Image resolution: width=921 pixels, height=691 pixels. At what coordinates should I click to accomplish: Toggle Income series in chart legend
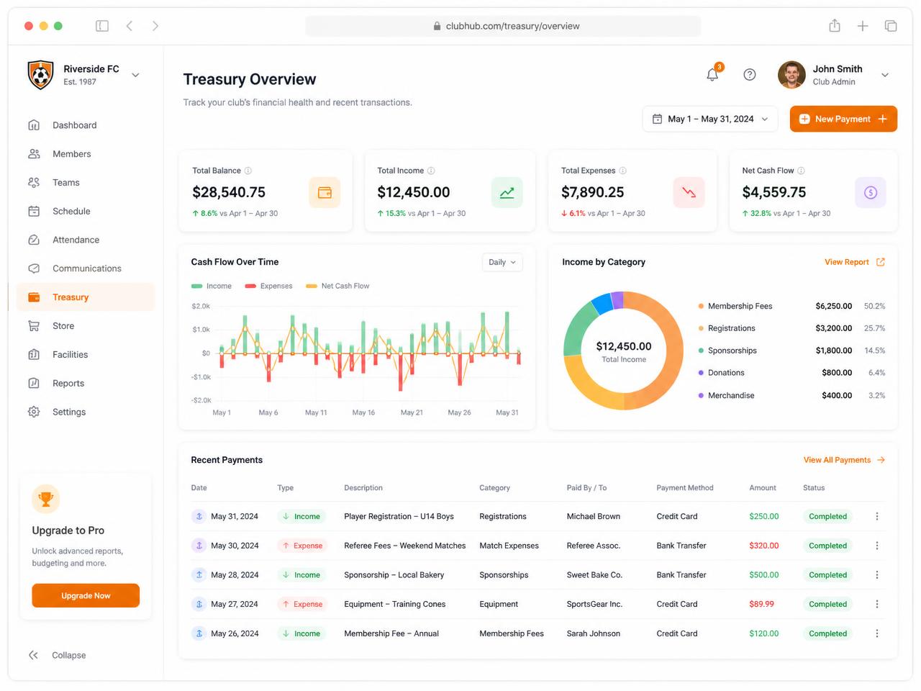coord(212,286)
